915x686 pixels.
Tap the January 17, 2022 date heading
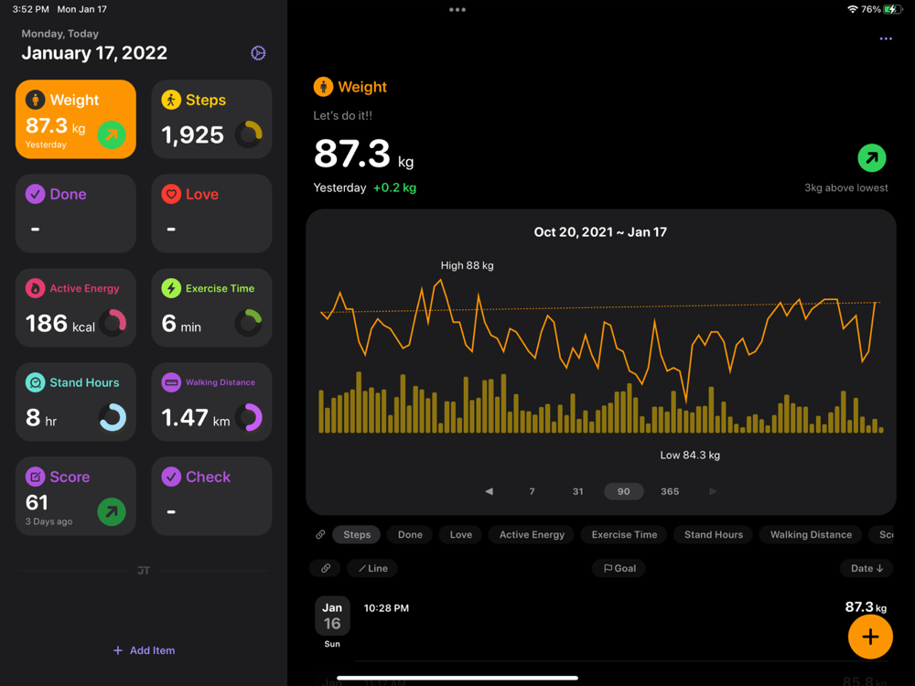tap(94, 53)
